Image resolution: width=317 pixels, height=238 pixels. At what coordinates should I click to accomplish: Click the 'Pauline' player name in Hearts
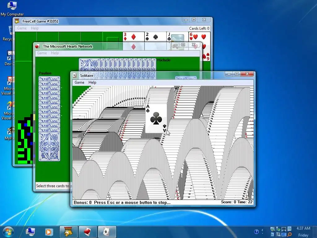pyautogui.click(x=45, y=73)
